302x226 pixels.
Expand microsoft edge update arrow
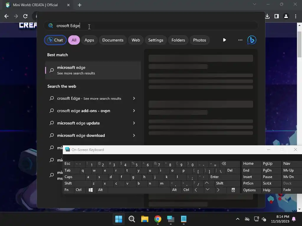(134, 123)
